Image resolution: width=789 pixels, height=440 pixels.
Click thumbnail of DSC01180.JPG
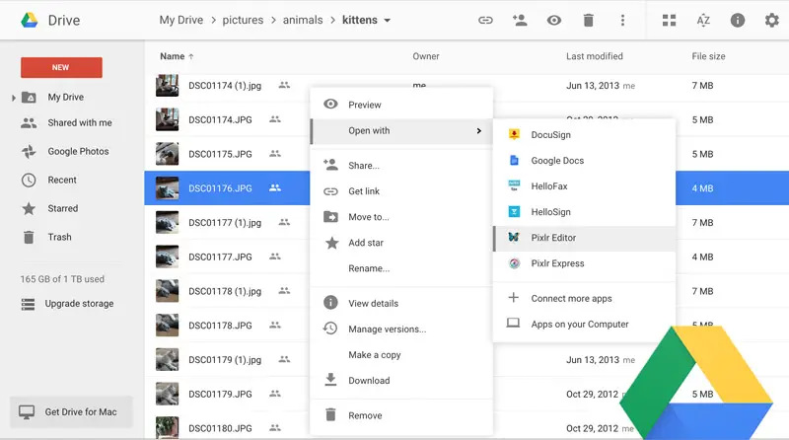(x=167, y=427)
